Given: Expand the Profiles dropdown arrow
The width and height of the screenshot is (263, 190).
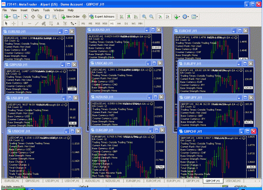Looking at the screenshot, I should click(x=19, y=17).
